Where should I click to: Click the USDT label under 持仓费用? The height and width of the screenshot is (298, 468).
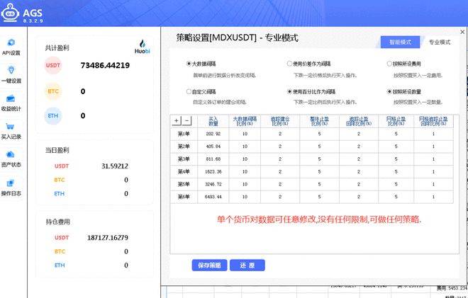(62, 238)
